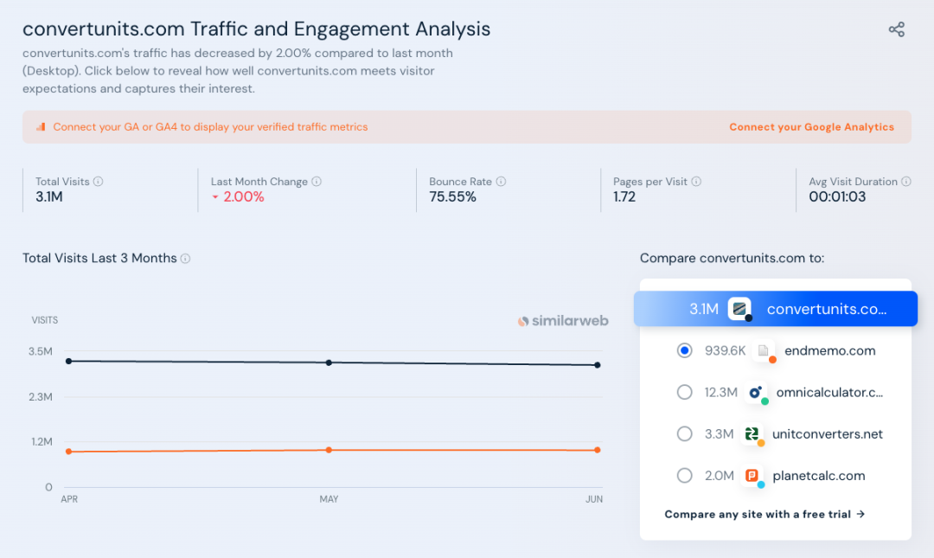934x558 pixels.
Task: Click the MAY data point on orange line
Action: [x=329, y=450]
